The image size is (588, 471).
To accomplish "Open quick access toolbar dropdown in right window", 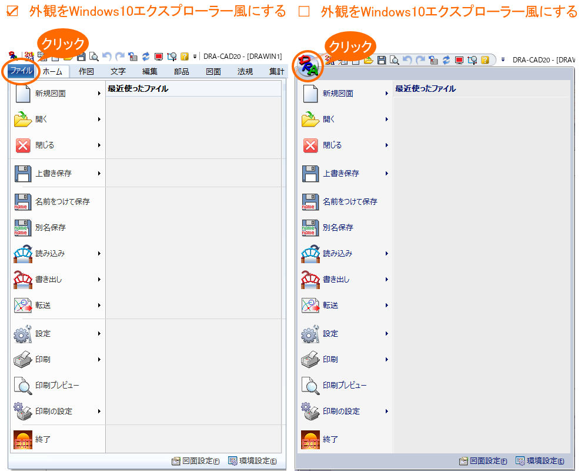I will coord(503,59).
